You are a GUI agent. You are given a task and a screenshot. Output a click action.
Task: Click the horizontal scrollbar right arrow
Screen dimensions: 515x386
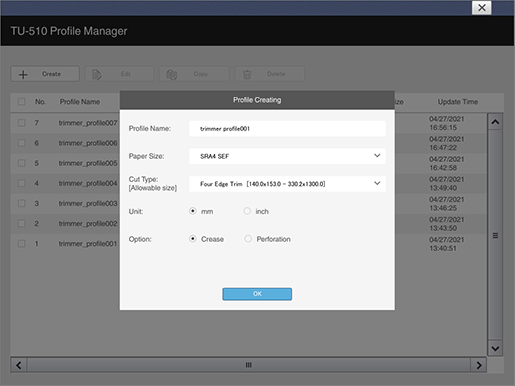tap(479, 365)
